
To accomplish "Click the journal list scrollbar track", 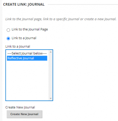I will [x=51, y=75].
